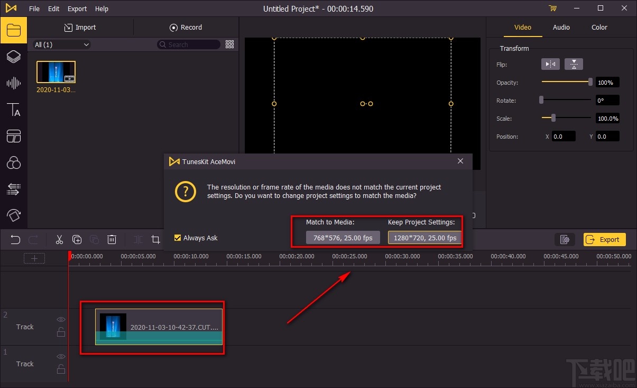
Task: Click the shopping cart purchase icon
Action: point(552,8)
